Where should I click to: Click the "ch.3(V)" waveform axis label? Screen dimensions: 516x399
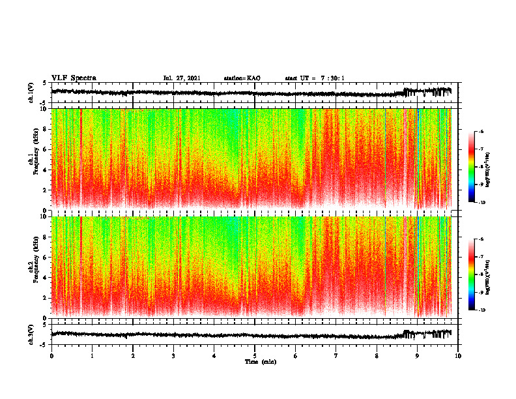point(31,334)
